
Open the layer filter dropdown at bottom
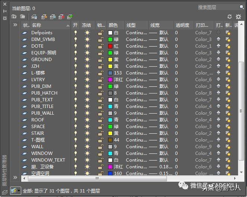(16, 191)
